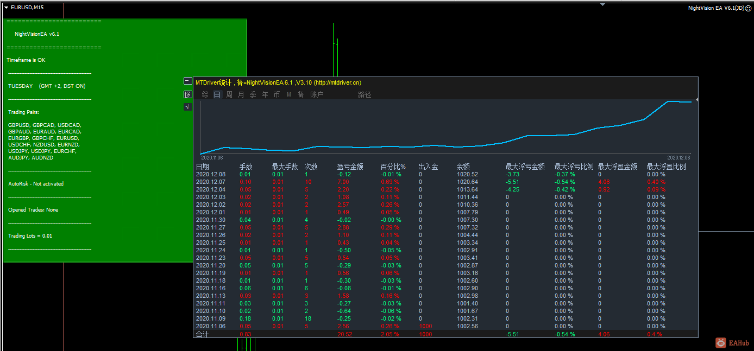The image size is (754, 351).
Task: Click the AutoRisk - Not activated text
Action: pos(36,184)
